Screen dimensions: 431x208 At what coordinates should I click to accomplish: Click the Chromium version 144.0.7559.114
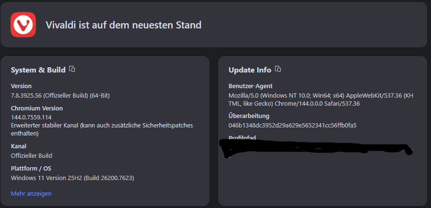tap(31, 118)
